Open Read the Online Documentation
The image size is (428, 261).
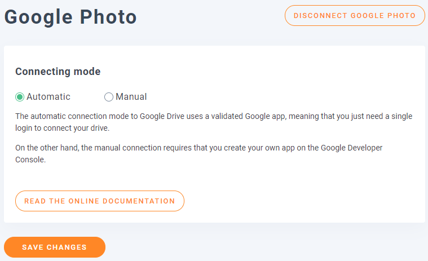tap(100, 201)
